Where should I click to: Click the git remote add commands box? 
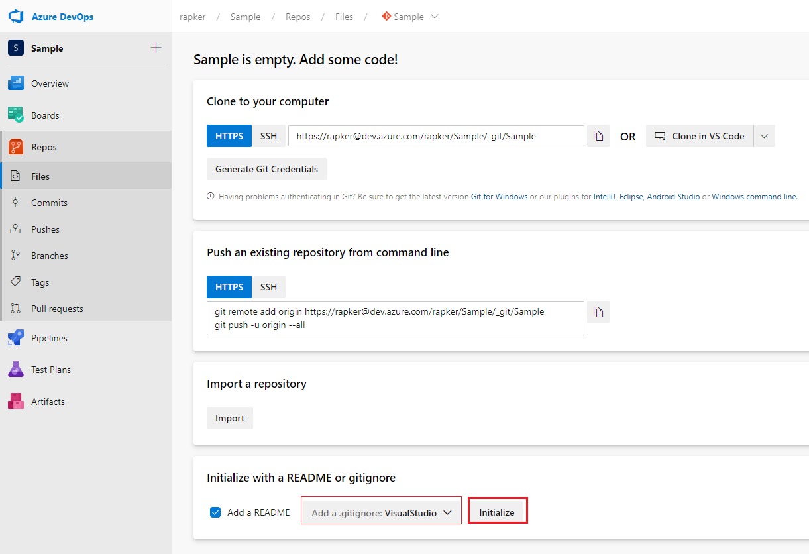pos(396,318)
